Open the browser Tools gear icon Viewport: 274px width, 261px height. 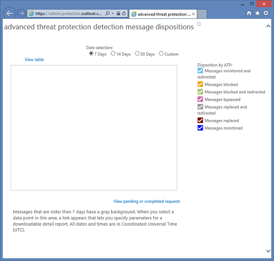(266, 13)
